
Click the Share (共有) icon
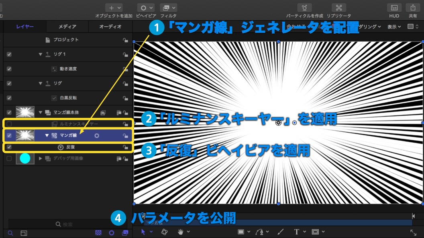tap(413, 8)
